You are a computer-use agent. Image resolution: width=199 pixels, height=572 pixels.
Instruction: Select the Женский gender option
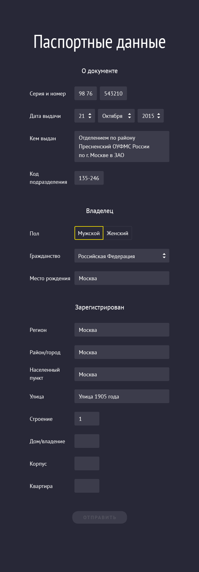click(118, 233)
